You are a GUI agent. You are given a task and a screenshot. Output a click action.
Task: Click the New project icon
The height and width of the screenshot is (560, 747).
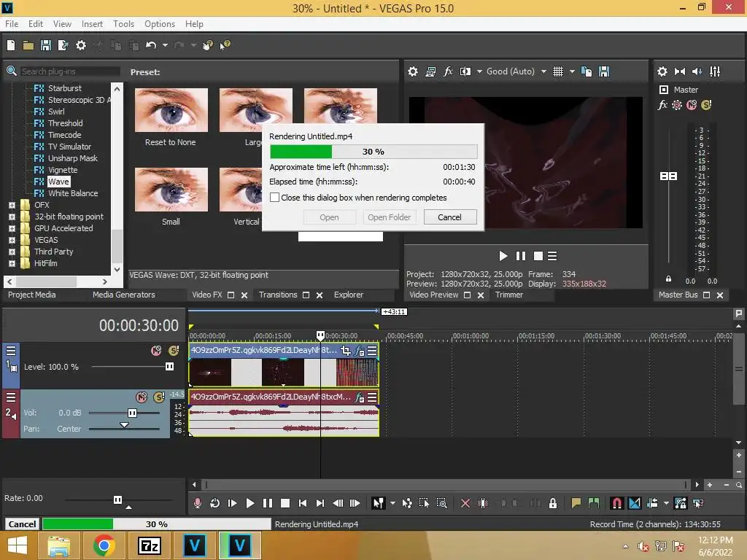click(x=11, y=45)
